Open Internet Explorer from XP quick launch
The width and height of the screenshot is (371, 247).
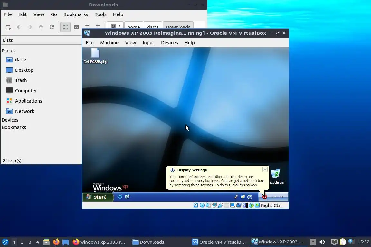(x=120, y=197)
